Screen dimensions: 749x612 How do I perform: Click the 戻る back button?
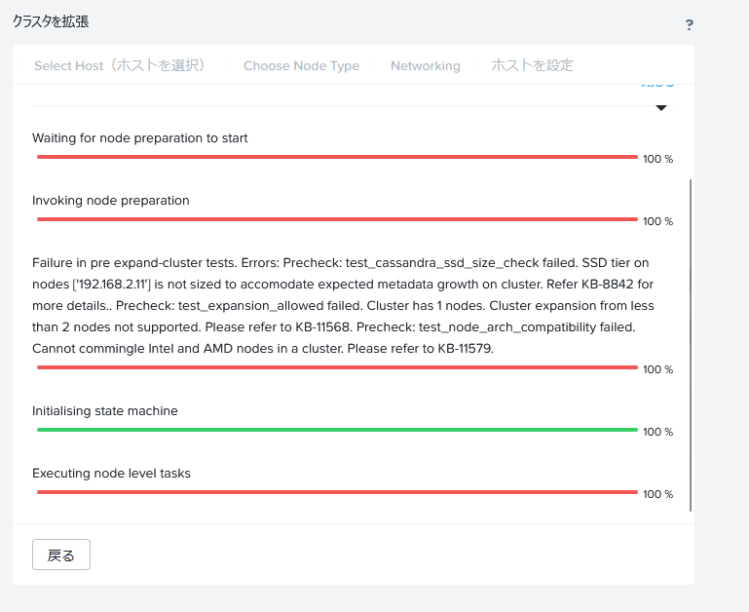pyautogui.click(x=61, y=555)
